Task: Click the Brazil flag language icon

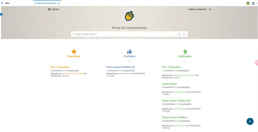Action: pyautogui.click(x=248, y=3)
